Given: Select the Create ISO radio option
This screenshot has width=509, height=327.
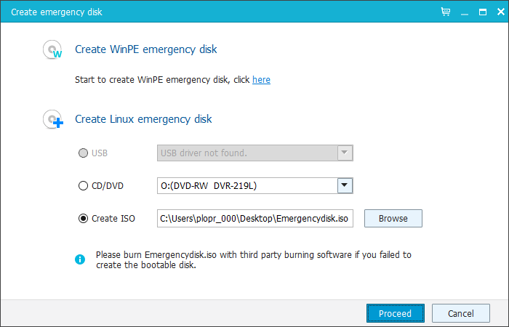Looking at the screenshot, I should click(x=83, y=219).
